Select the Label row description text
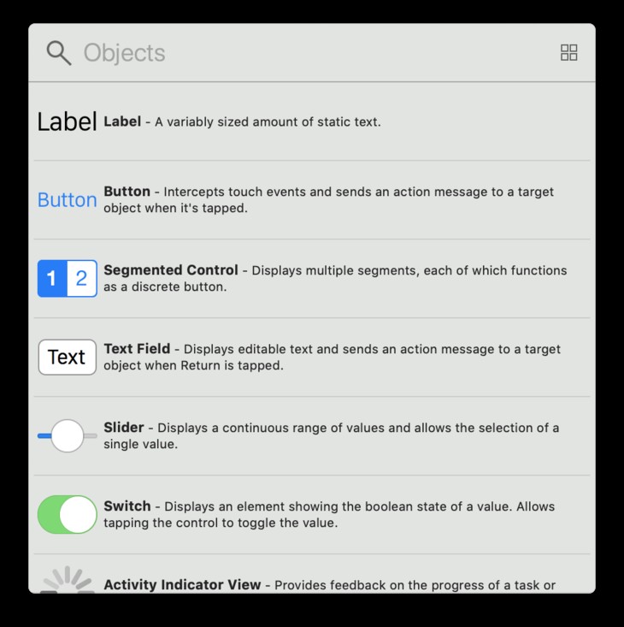This screenshot has height=627, width=624. 242,121
